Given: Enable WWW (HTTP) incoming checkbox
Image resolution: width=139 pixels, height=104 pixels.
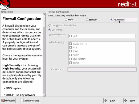Looking at the screenshot, I should click(x=70, y=44).
